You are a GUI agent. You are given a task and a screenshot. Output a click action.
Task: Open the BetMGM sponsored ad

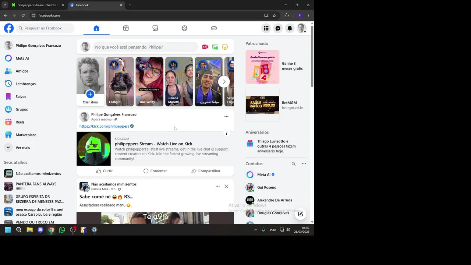tap(276, 105)
